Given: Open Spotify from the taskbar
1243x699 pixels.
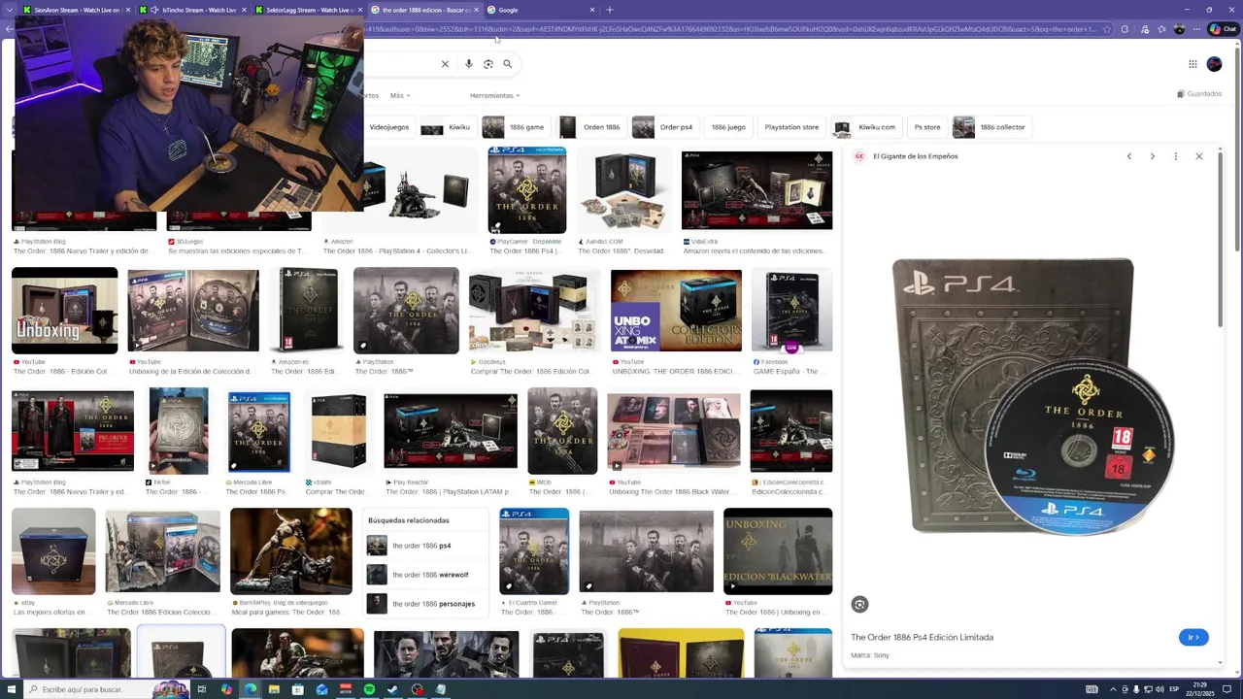Looking at the screenshot, I should pos(369,689).
